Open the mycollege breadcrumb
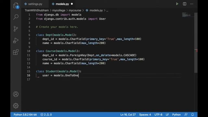 tap(58, 10)
